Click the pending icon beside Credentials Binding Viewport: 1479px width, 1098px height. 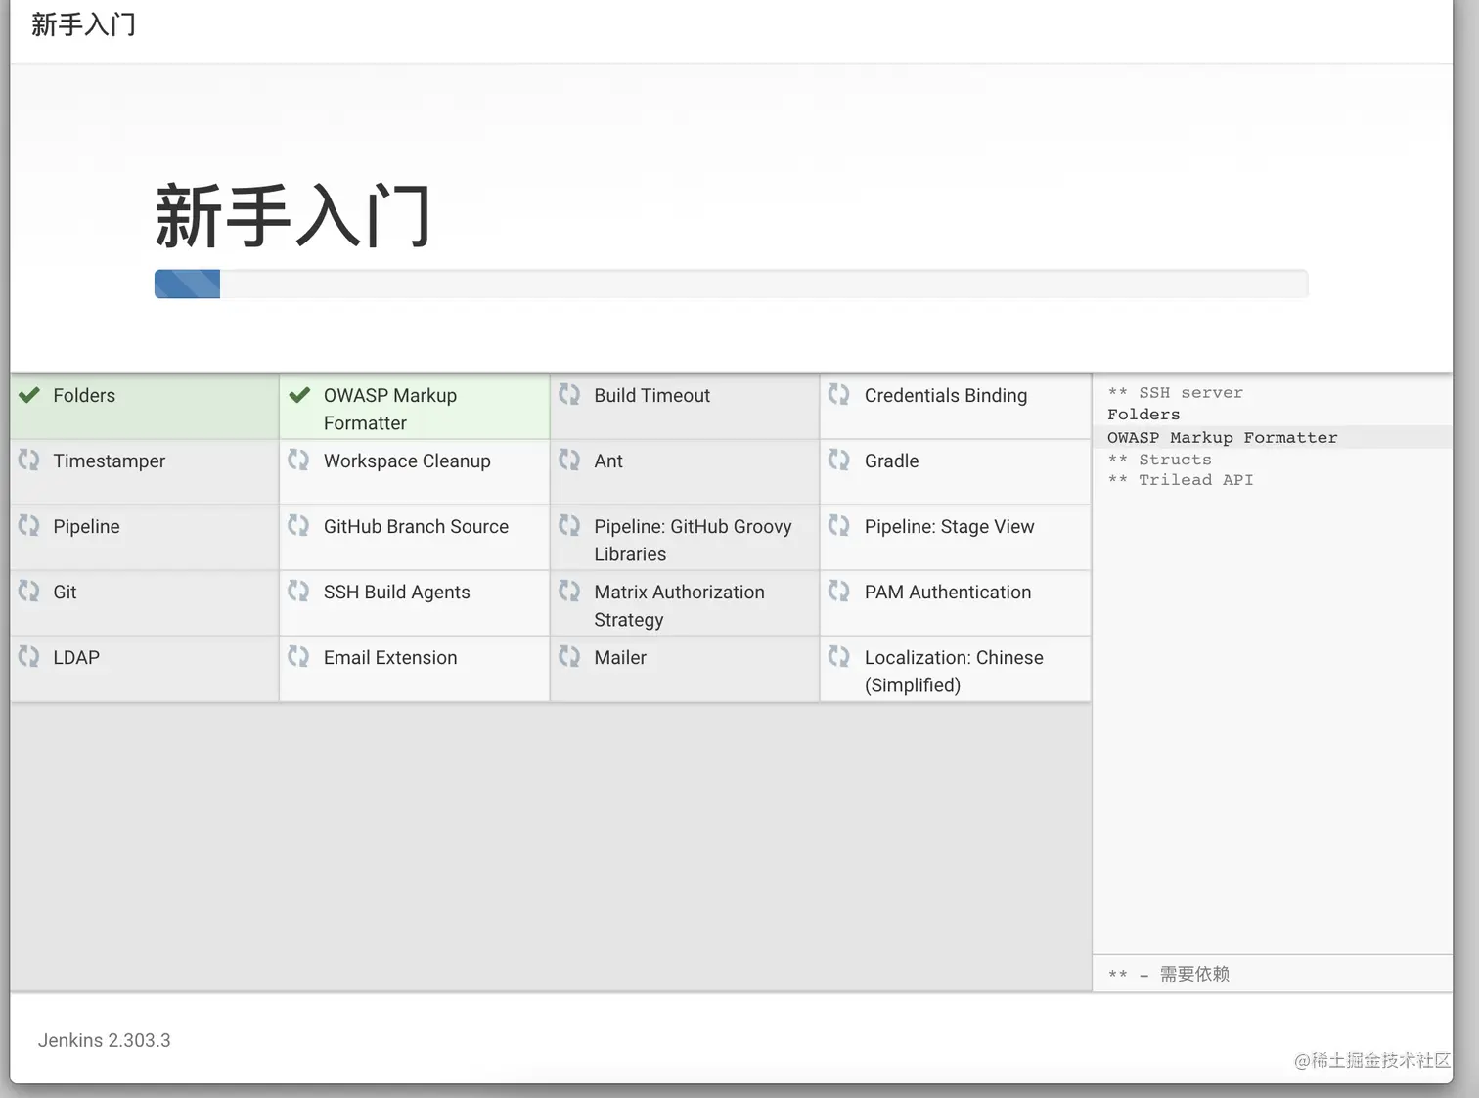coord(839,394)
